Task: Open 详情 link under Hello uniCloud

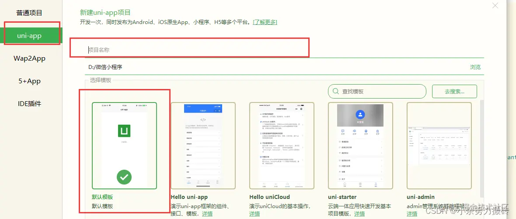Action: (x=255, y=214)
